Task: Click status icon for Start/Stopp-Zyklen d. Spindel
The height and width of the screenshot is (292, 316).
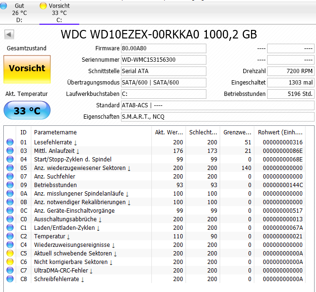Action: (x=10, y=159)
